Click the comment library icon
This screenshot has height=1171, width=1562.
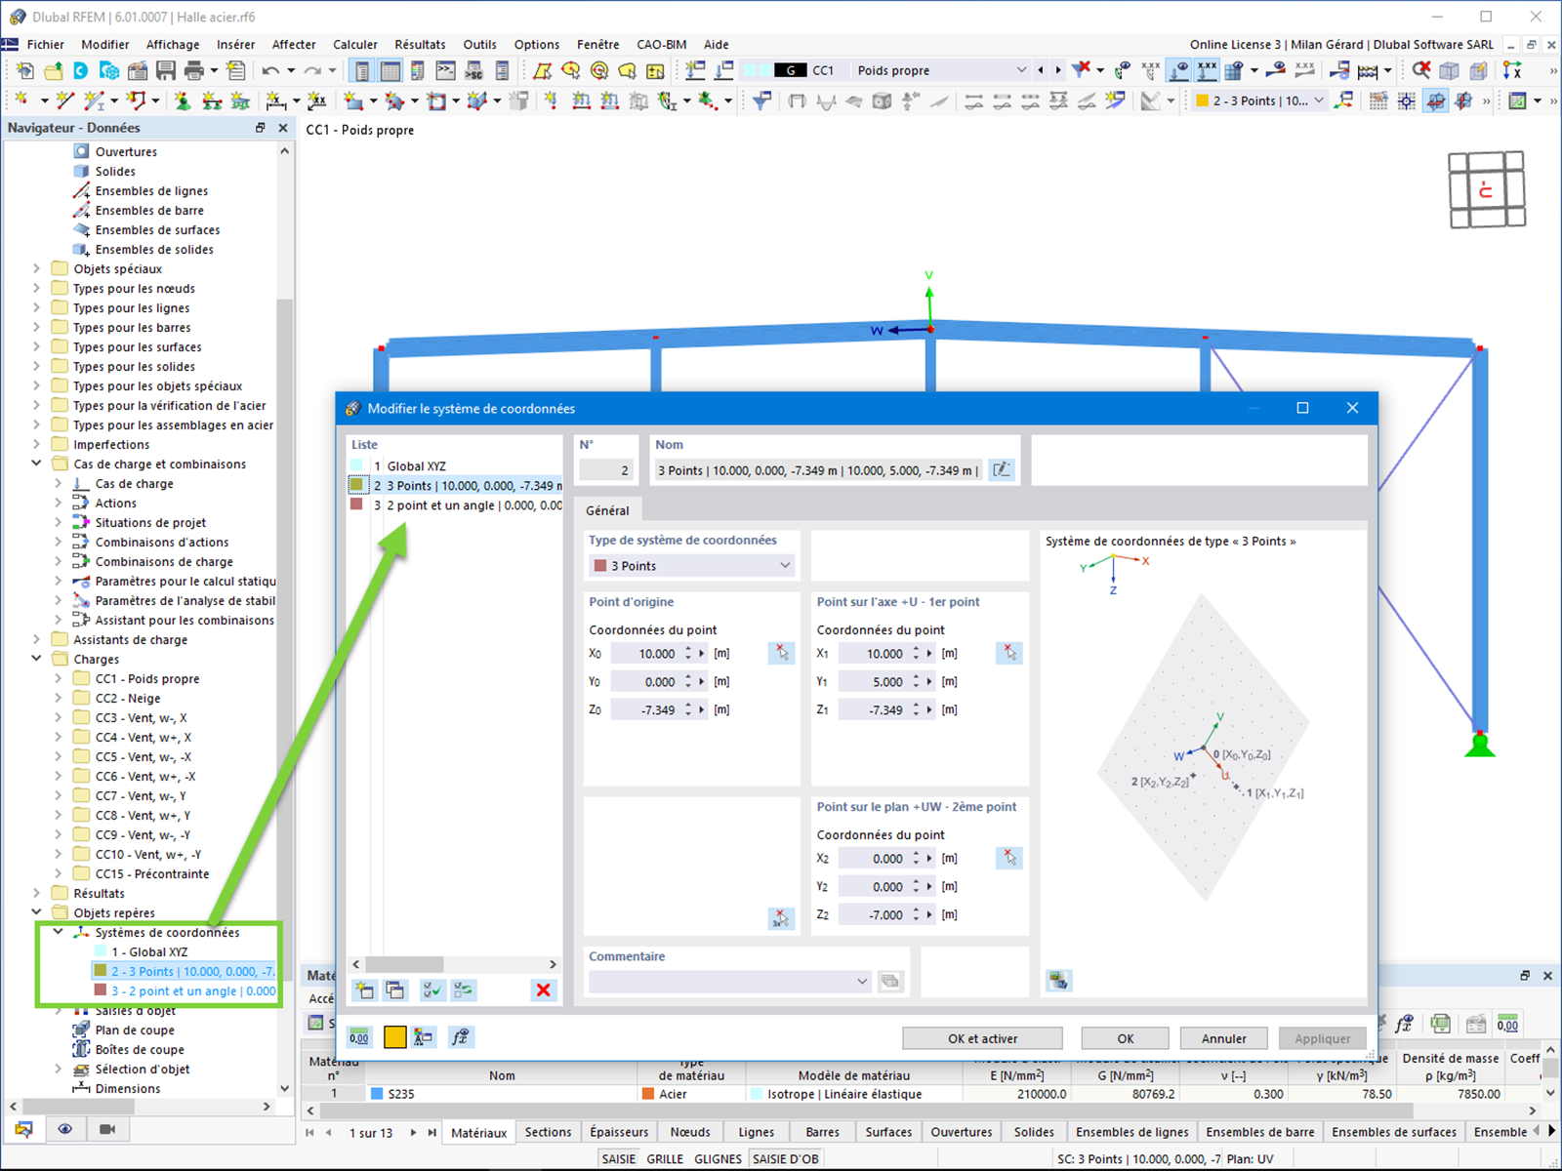tap(890, 982)
